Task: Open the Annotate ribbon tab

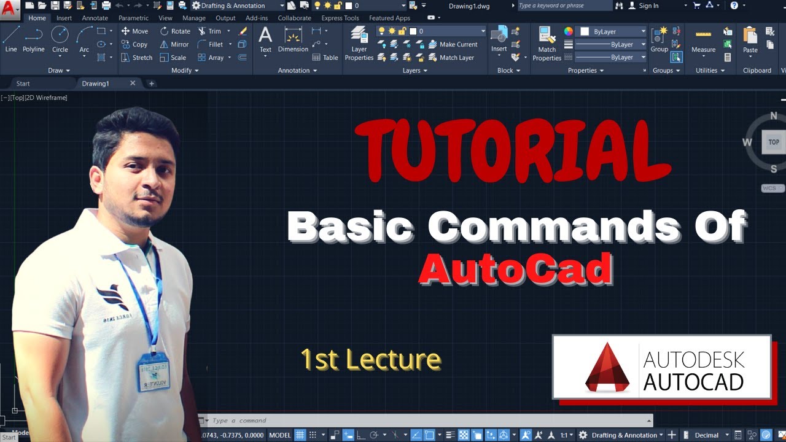Action: 95,18
